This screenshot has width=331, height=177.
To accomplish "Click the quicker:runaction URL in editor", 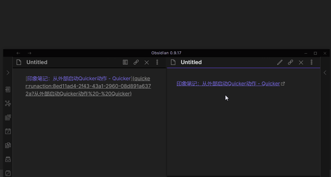I will pos(88,86).
